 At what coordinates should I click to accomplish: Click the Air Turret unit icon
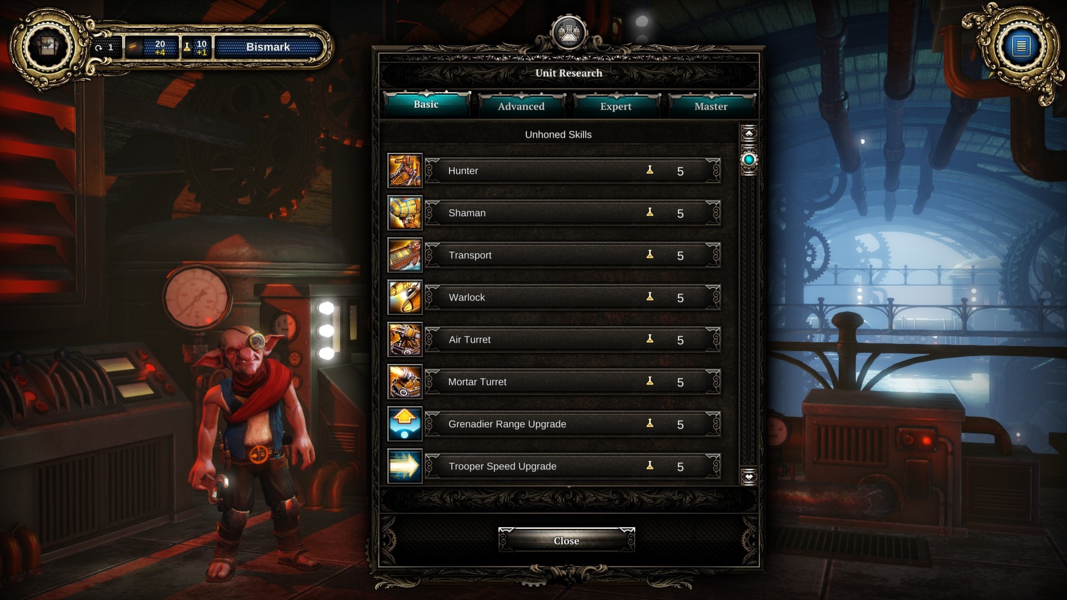click(x=405, y=339)
